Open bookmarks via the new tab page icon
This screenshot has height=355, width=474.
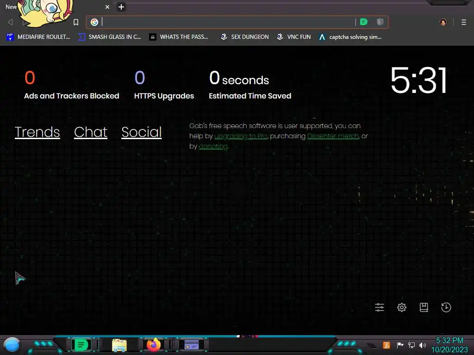point(424,307)
